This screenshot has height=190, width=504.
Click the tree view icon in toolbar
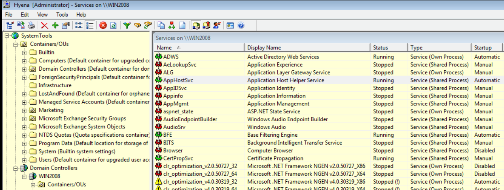tap(9, 26)
